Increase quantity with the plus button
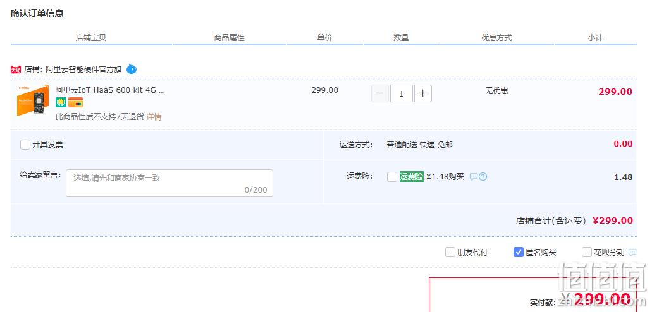 pos(423,93)
